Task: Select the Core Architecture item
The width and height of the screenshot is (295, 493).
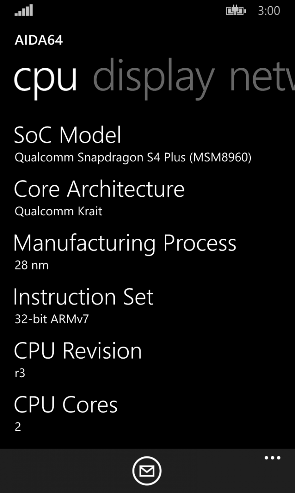Action: [99, 189]
